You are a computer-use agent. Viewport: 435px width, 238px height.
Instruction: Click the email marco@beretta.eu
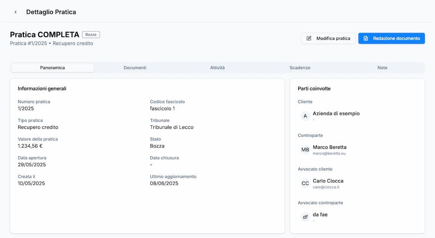329,154
